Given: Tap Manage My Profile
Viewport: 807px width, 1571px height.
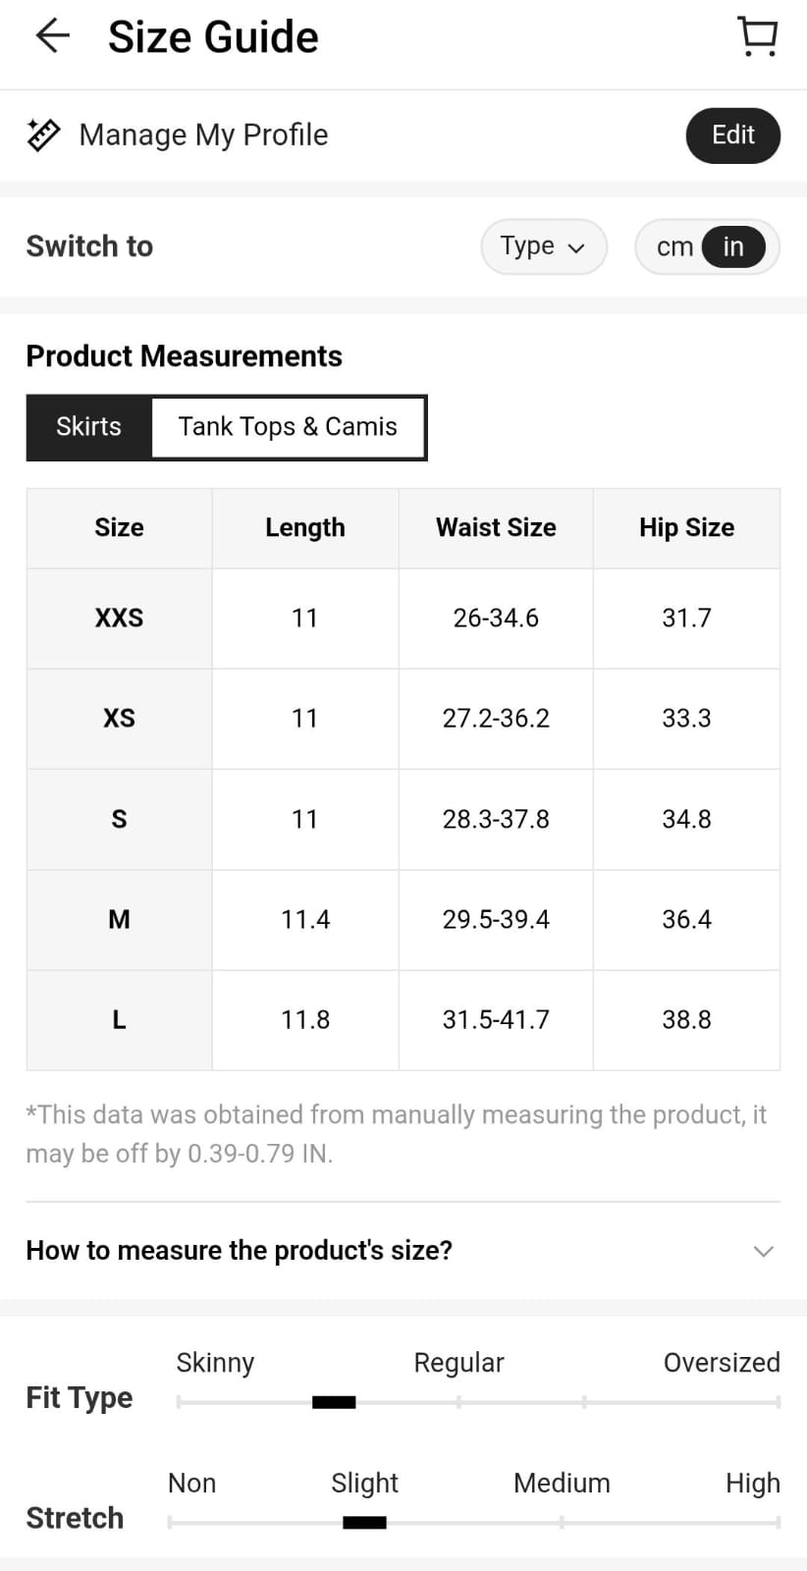Looking at the screenshot, I should [203, 135].
